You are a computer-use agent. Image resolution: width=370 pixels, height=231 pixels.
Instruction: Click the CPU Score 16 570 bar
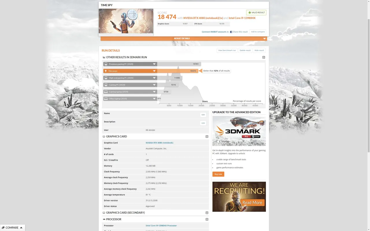click(x=212, y=24)
